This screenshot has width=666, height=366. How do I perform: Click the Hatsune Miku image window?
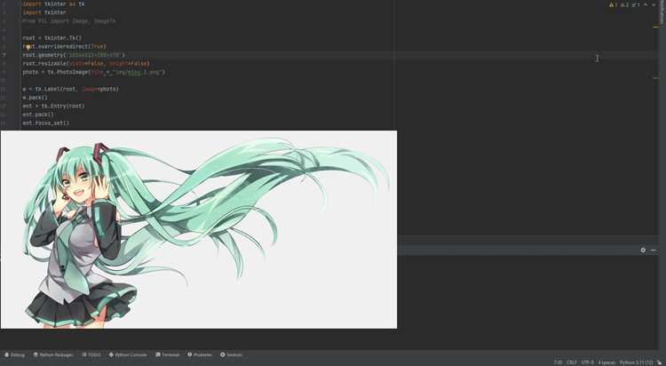pyautogui.click(x=199, y=229)
